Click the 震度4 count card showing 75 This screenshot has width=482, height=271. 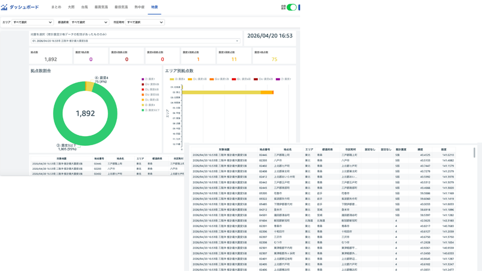(x=274, y=57)
